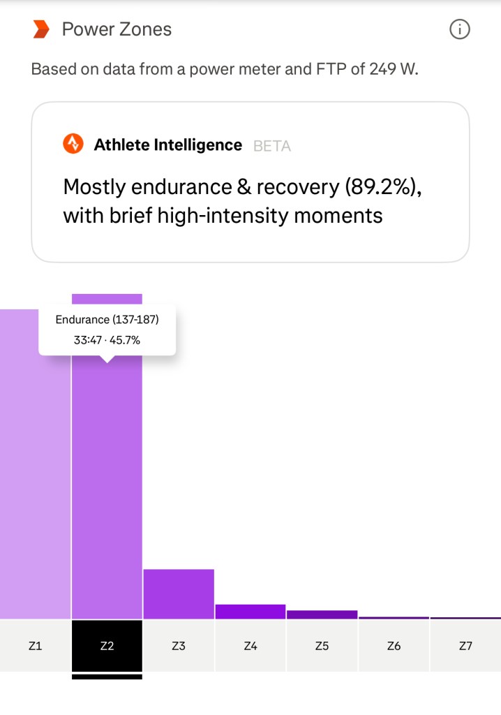501x715 pixels.
Task: Click the Z4 bar in the chart
Action: (250, 612)
